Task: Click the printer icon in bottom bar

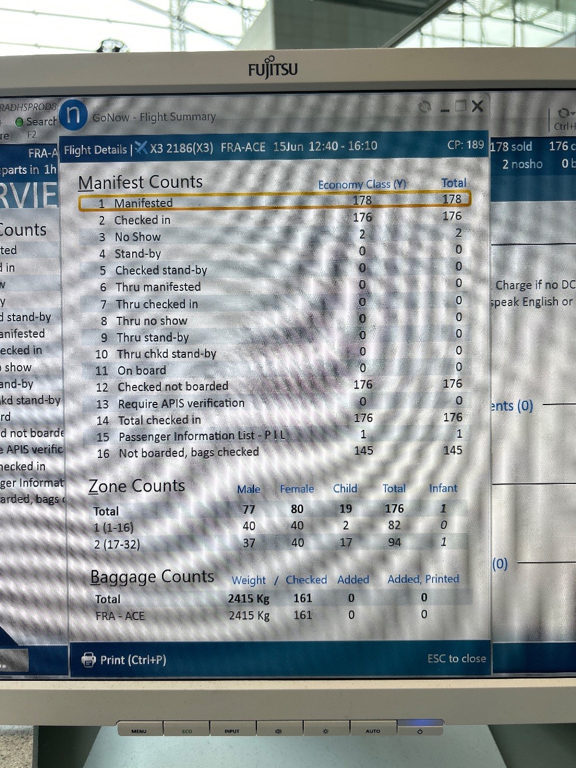Action: (89, 659)
